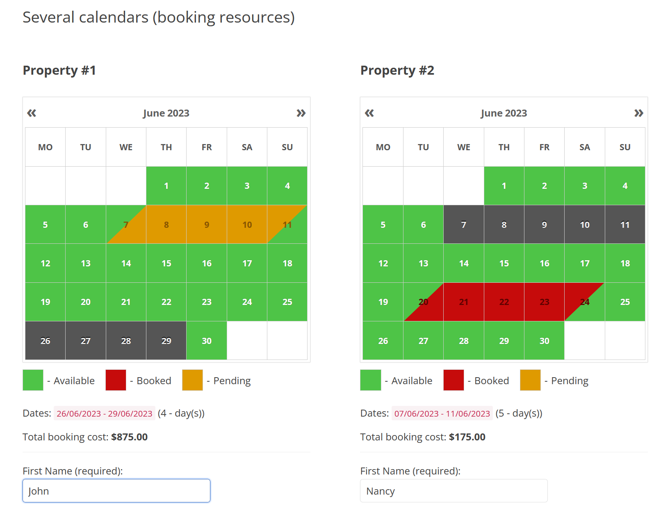Click pending date 9 in Property #1
The height and width of the screenshot is (511, 670).
coord(207,225)
